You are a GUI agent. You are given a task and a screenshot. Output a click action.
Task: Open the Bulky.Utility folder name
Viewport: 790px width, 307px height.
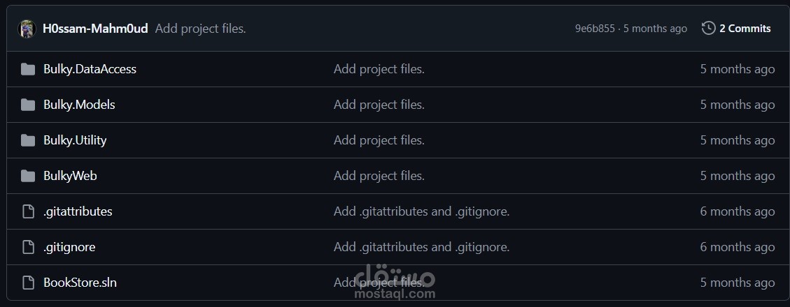[75, 140]
